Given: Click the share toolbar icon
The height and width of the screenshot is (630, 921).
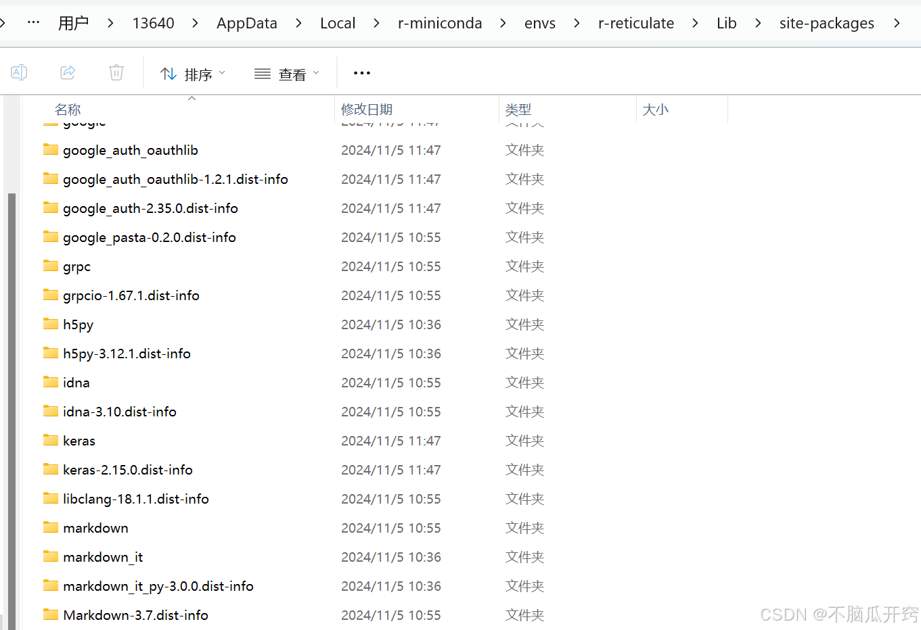Looking at the screenshot, I should click(x=68, y=72).
